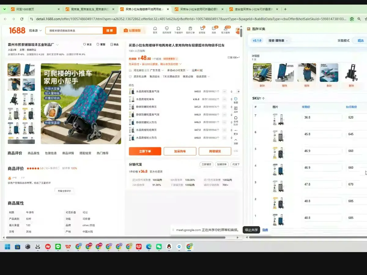Image resolution: width=367 pixels, height=275 pixels.
Task: Expand the 60天老客价 price dropdown
Action: [x=170, y=59]
